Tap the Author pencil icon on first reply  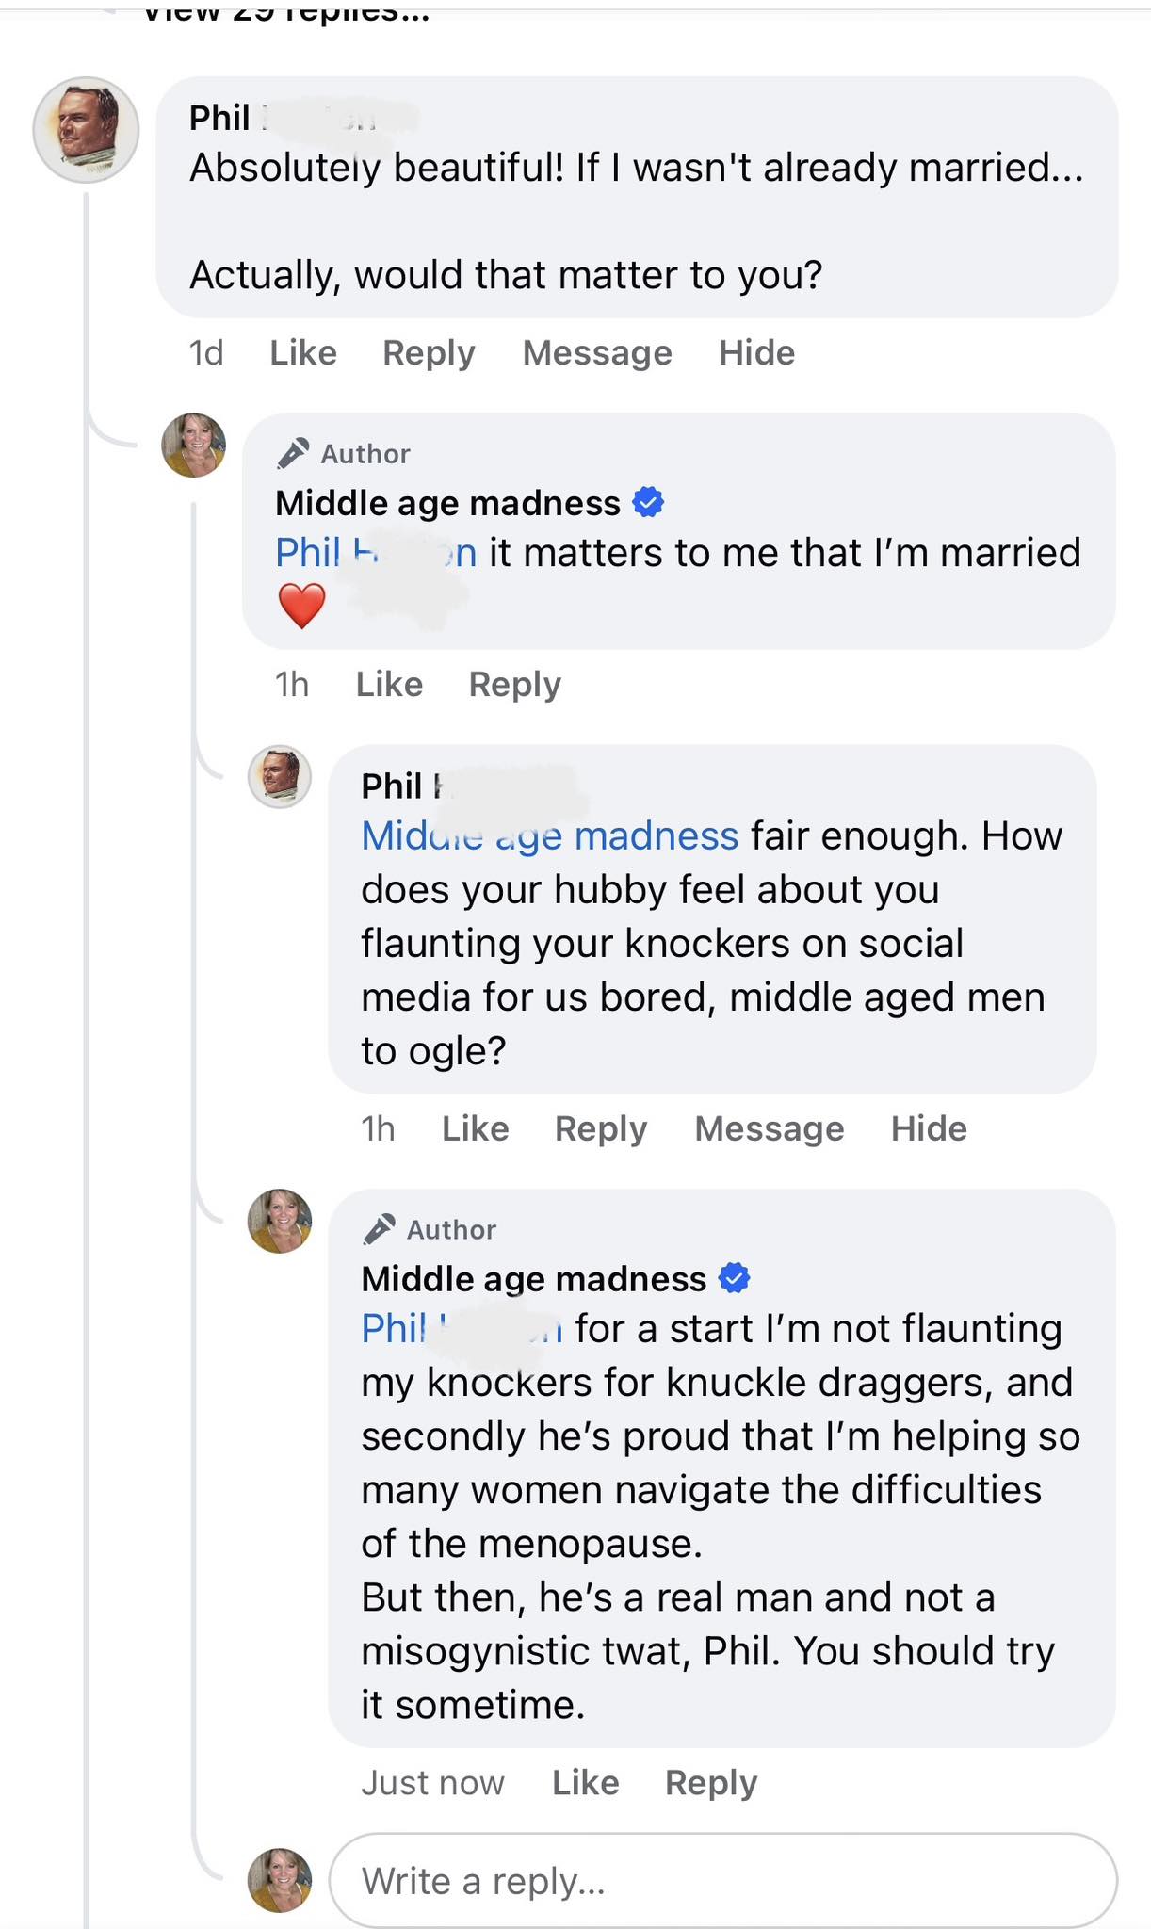pyautogui.click(x=293, y=453)
